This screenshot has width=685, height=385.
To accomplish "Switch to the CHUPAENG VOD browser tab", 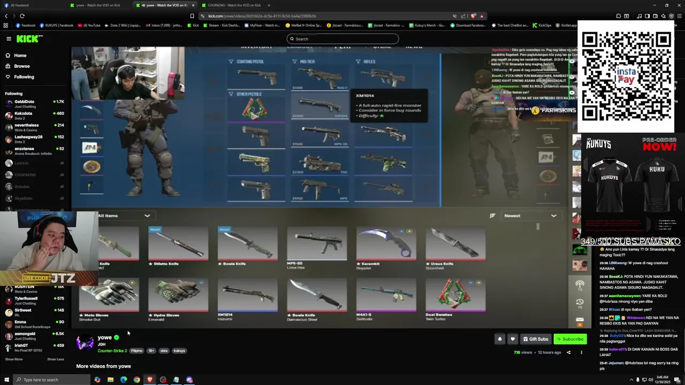I will click(231, 5).
